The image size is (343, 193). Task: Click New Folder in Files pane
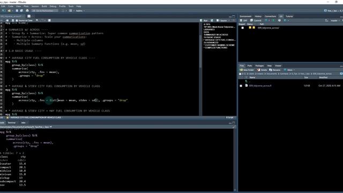[247, 70]
